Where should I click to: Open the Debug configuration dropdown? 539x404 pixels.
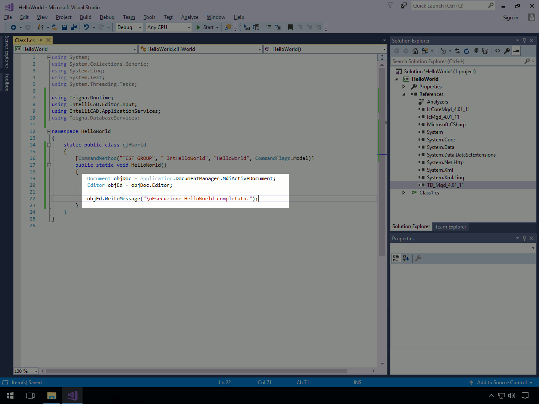[130, 27]
